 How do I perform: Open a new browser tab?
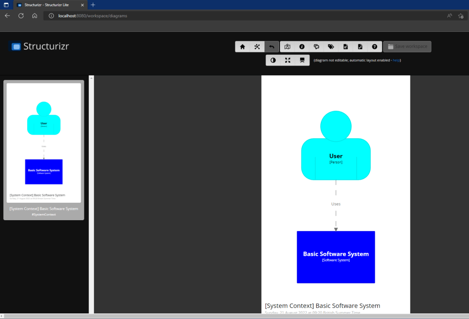[92, 5]
